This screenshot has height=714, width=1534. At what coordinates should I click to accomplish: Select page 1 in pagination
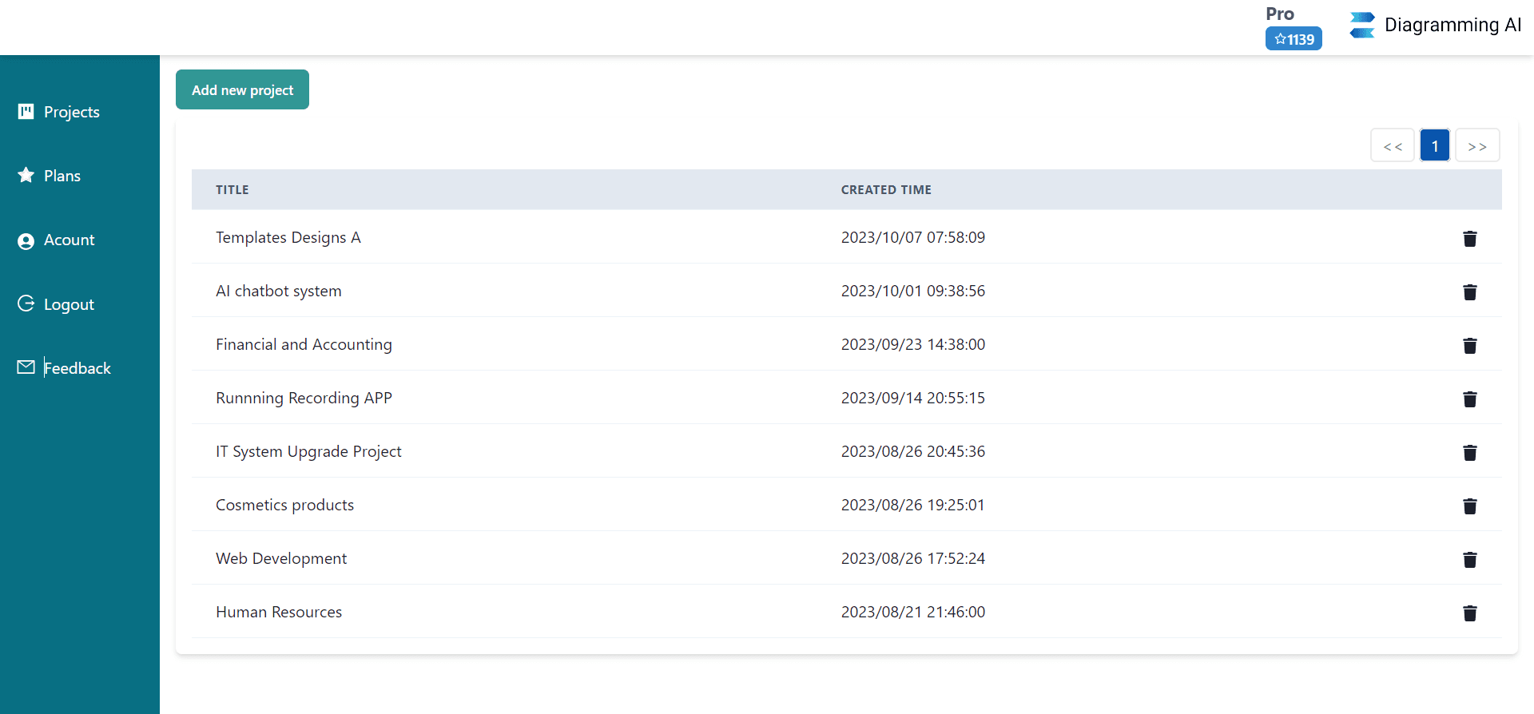[x=1435, y=146]
